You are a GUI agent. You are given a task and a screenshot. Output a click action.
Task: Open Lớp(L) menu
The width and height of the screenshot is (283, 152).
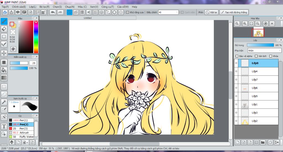click(33, 7)
